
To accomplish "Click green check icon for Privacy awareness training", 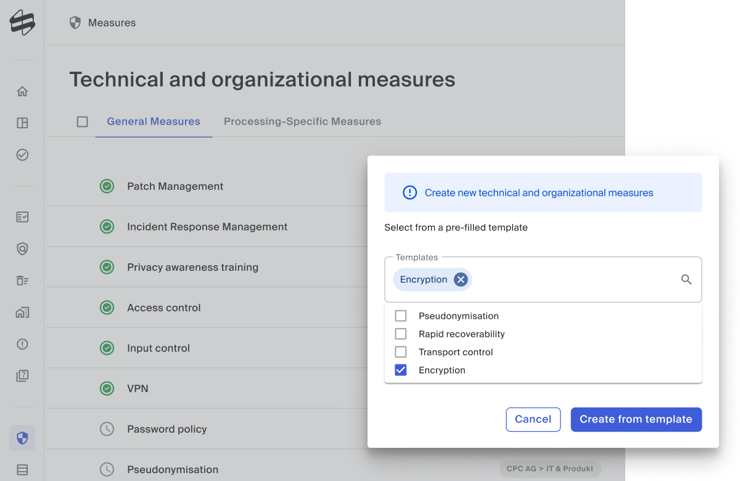I will point(107,267).
